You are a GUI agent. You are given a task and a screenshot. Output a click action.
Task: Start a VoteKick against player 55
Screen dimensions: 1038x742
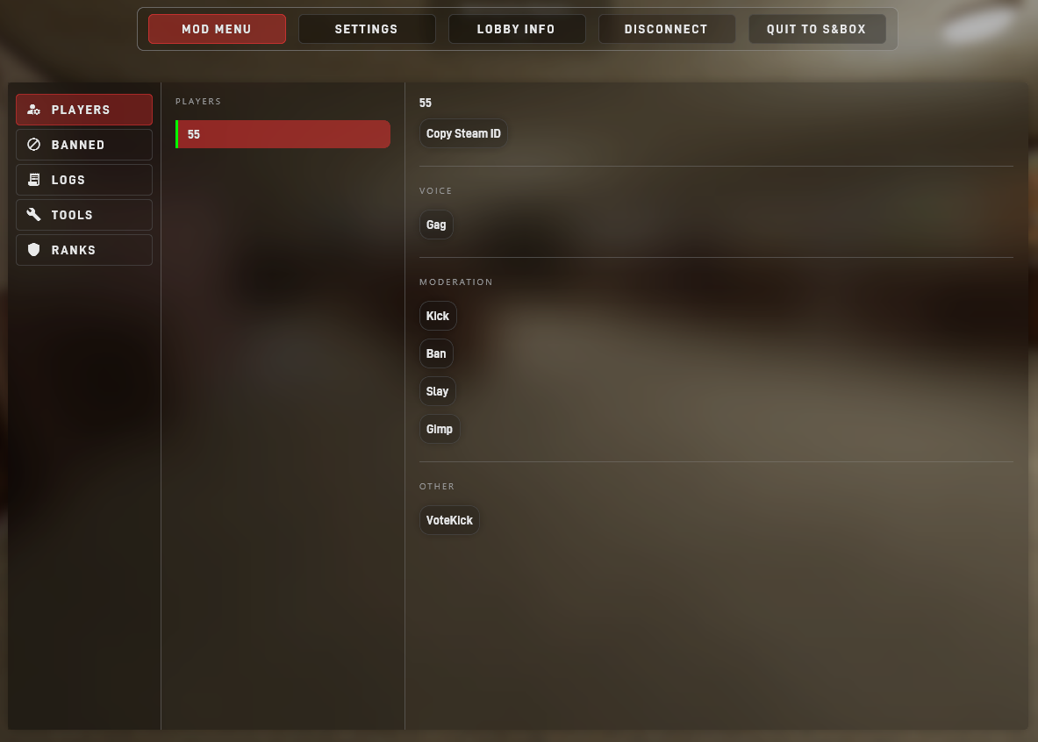tap(449, 521)
